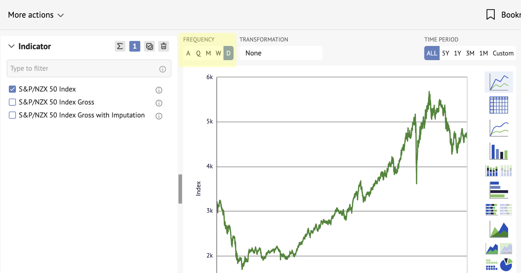Enable S&P/NZX 50 Index Gross with Imputation
The height and width of the screenshot is (273, 521).
12,115
